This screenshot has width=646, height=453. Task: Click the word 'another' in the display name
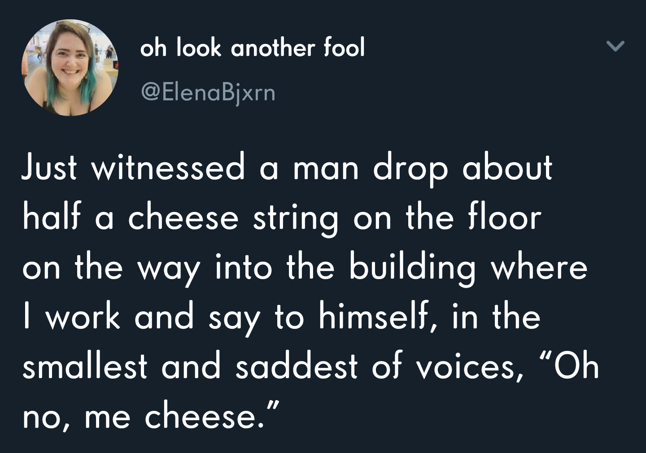tap(273, 48)
